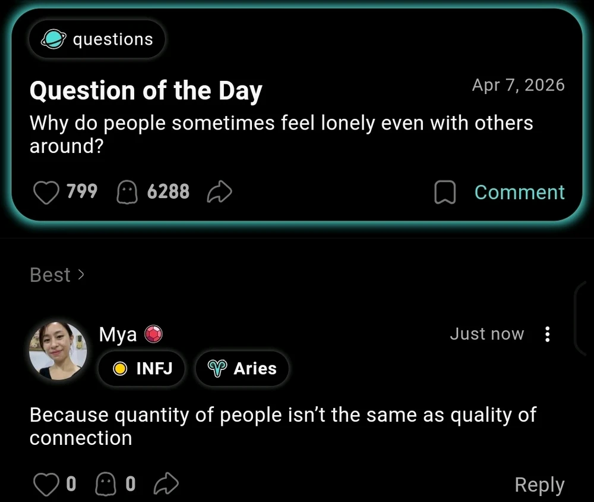Open the post's 6288 comments ghost icon

(x=127, y=192)
